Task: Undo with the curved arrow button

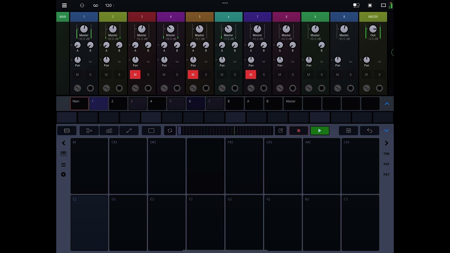Action: click(369, 131)
